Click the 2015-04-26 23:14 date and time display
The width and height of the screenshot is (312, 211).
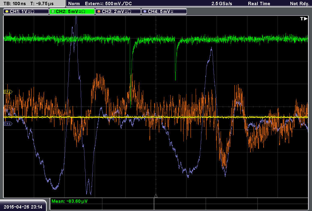[23, 207]
